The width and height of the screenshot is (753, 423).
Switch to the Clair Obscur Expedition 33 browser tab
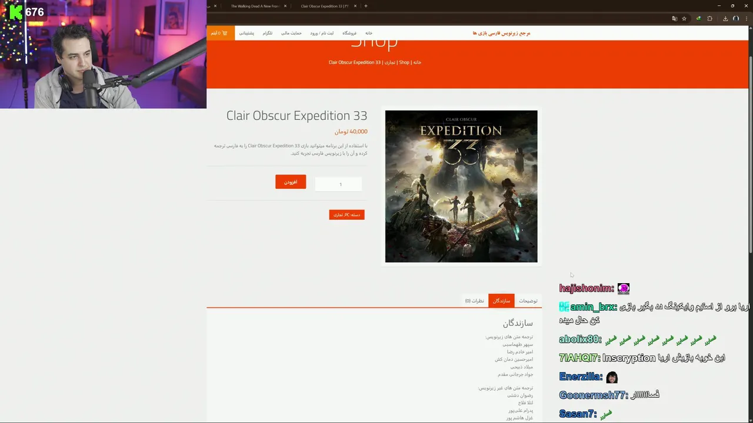[324, 6]
